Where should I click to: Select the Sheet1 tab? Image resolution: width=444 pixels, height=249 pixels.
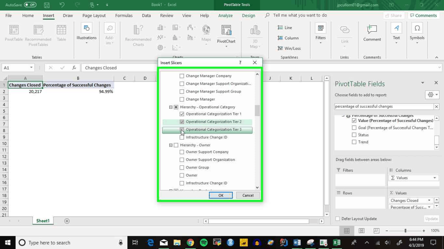43,221
